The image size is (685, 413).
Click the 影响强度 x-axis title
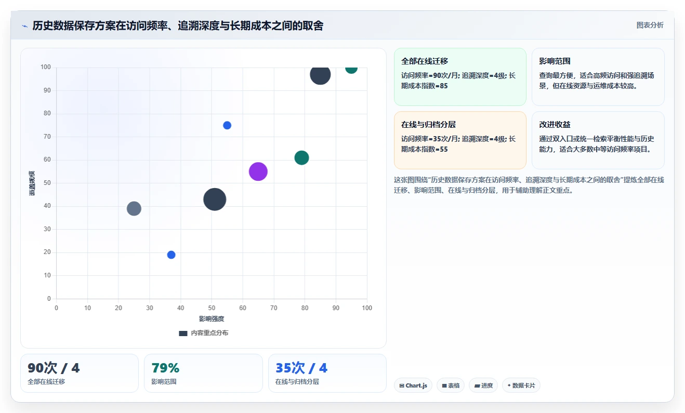coord(212,318)
